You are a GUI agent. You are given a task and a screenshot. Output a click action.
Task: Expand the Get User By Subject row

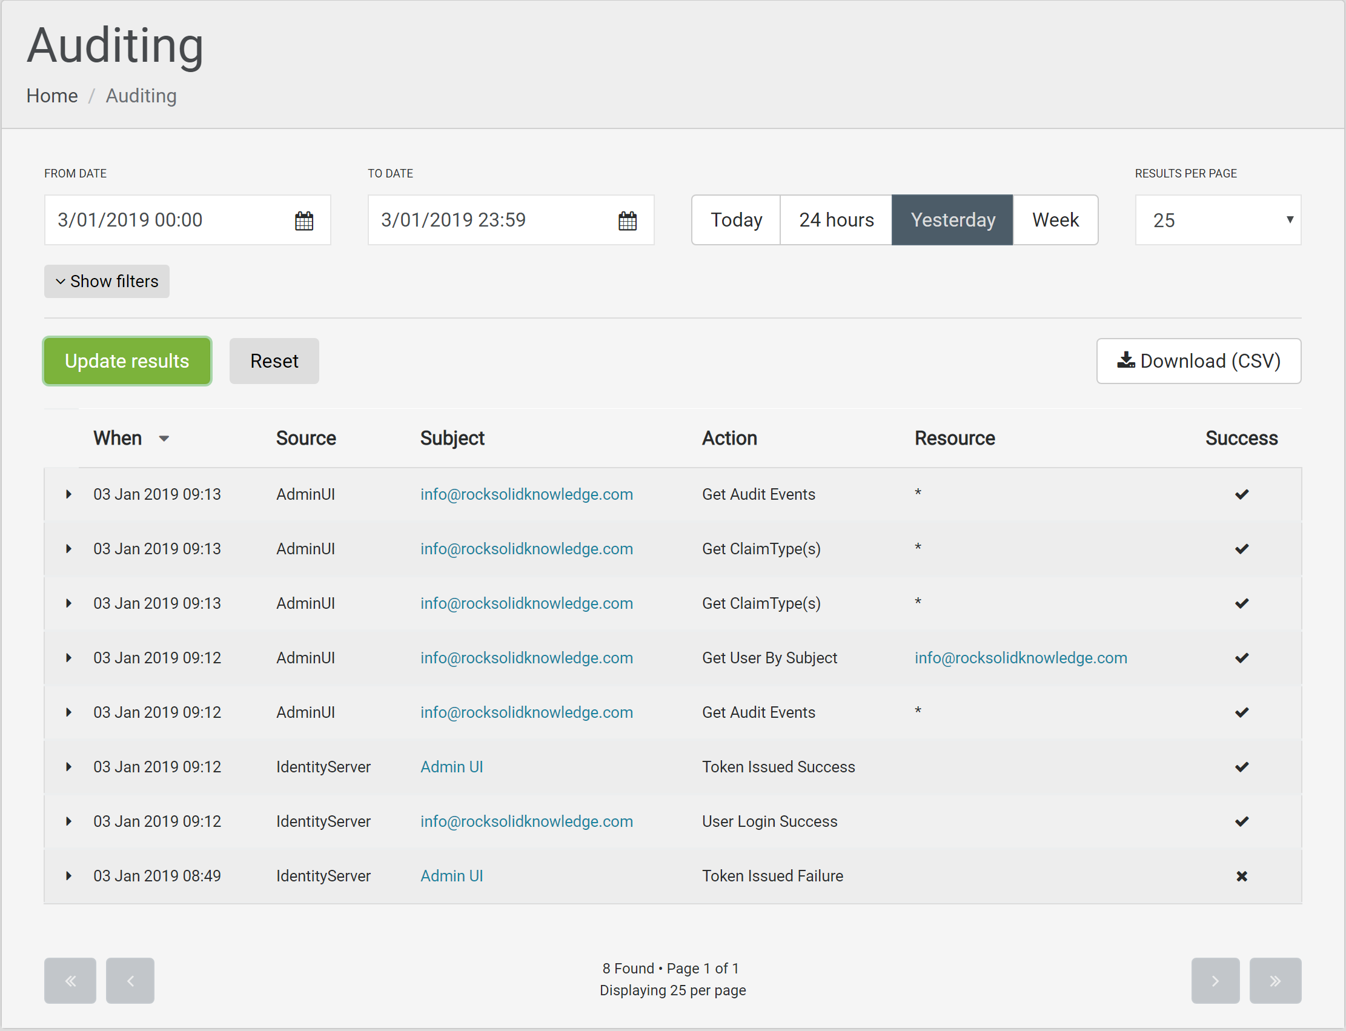[x=68, y=658]
